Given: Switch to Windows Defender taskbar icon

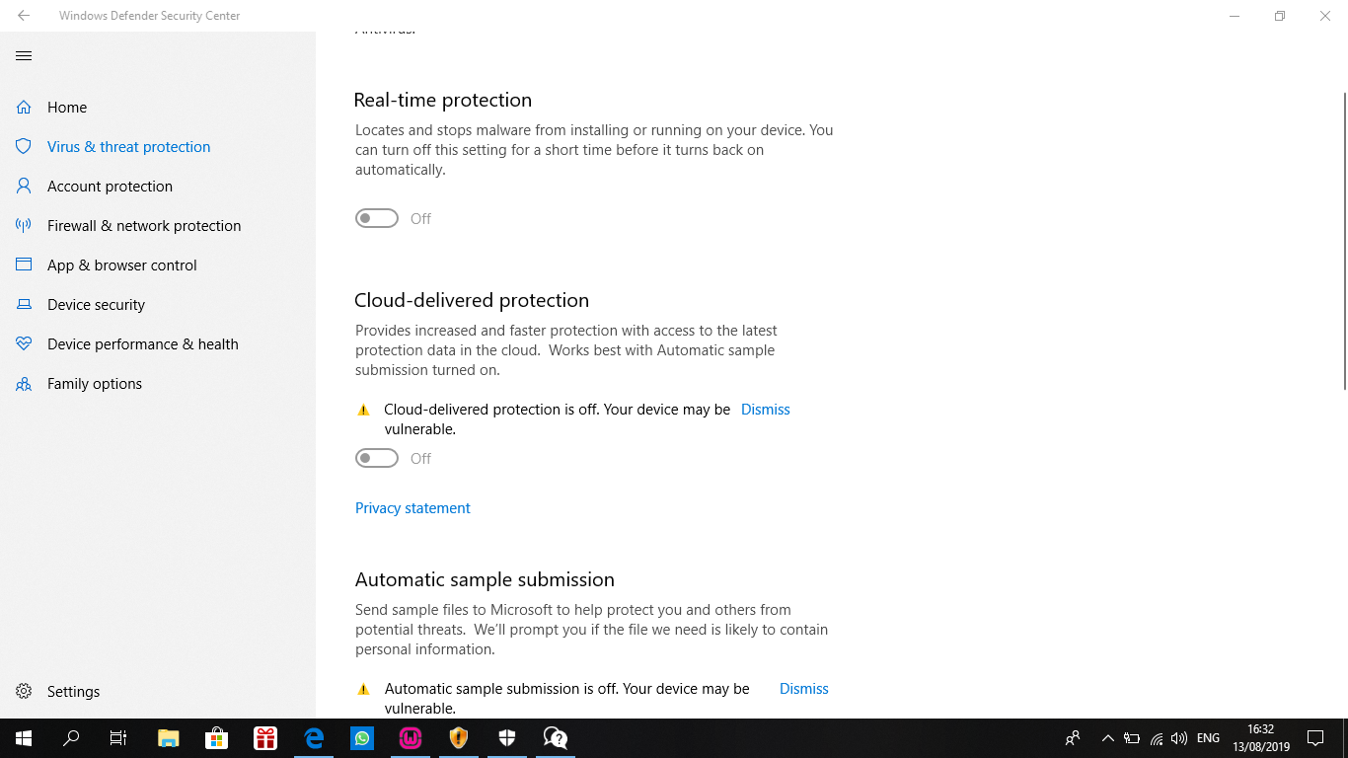Looking at the screenshot, I should (507, 738).
